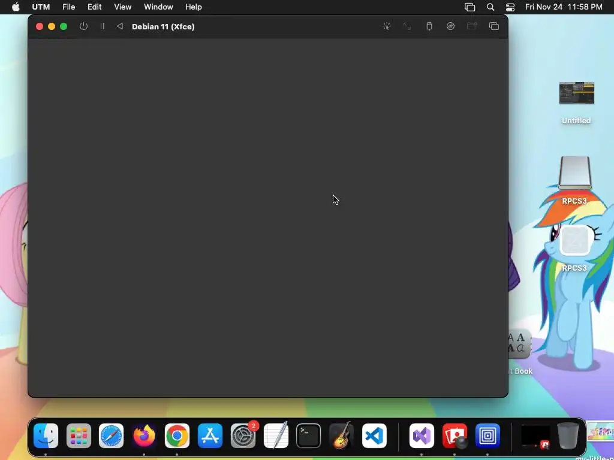Close the UTM window with the red button
The image size is (614, 460).
(x=40, y=26)
